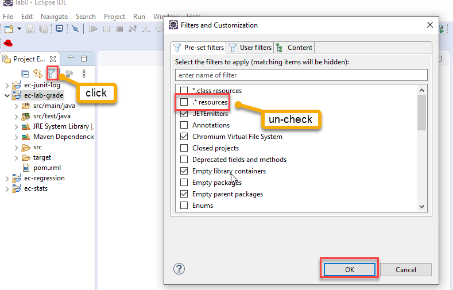Collapse the ec-lab-grade project node

[7, 95]
